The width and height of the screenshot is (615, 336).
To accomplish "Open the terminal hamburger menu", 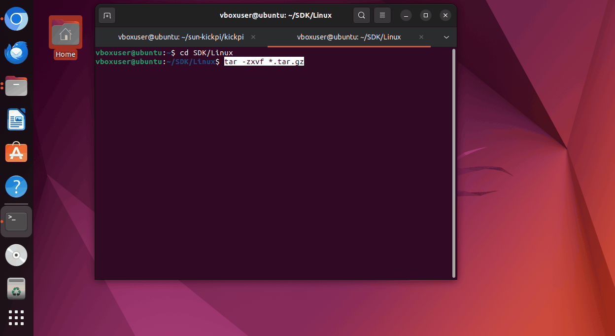I will tap(382, 15).
